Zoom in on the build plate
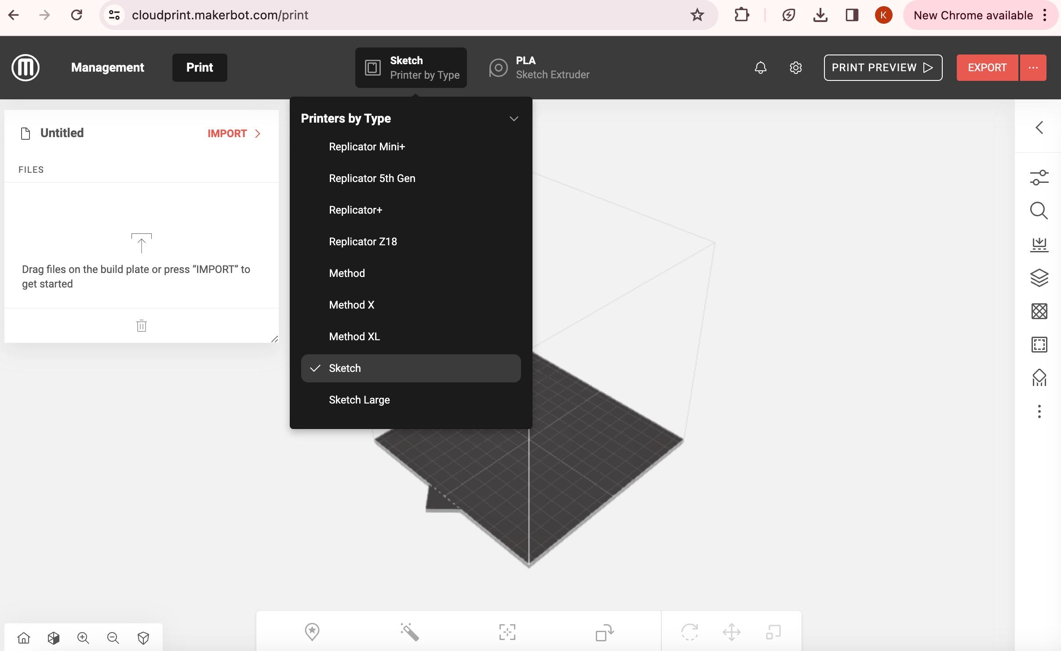Screen dimensions: 1061x651 click(83, 638)
